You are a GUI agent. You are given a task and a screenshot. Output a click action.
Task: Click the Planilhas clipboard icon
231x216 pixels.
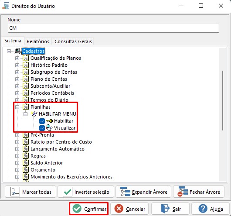(26, 107)
